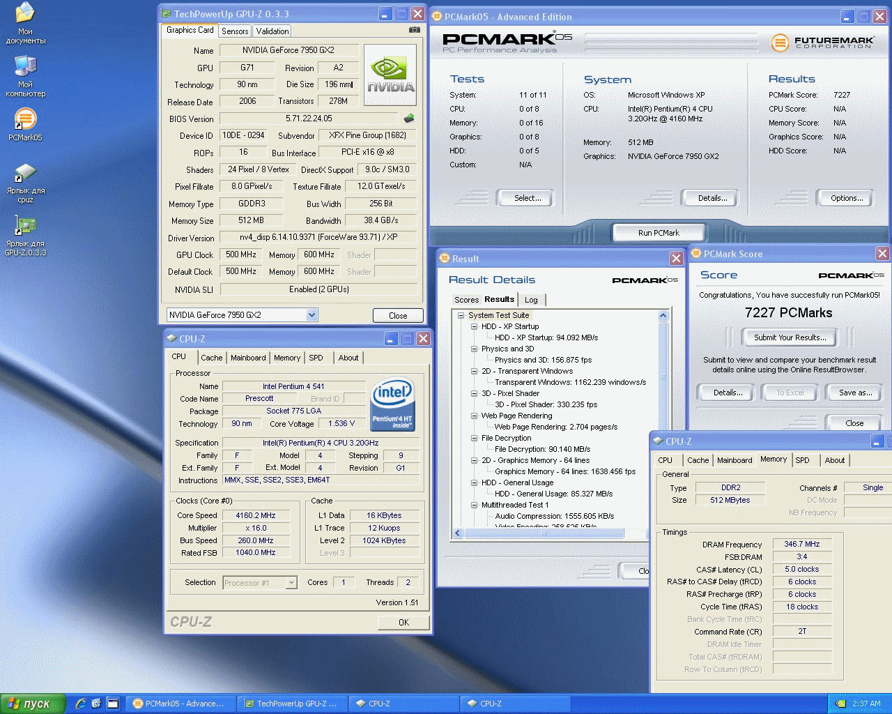Click the Options... button under Results
892x714 pixels.
(x=847, y=198)
